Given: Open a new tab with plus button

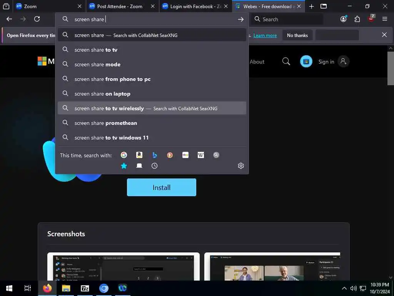Looking at the screenshot, I should [311, 6].
